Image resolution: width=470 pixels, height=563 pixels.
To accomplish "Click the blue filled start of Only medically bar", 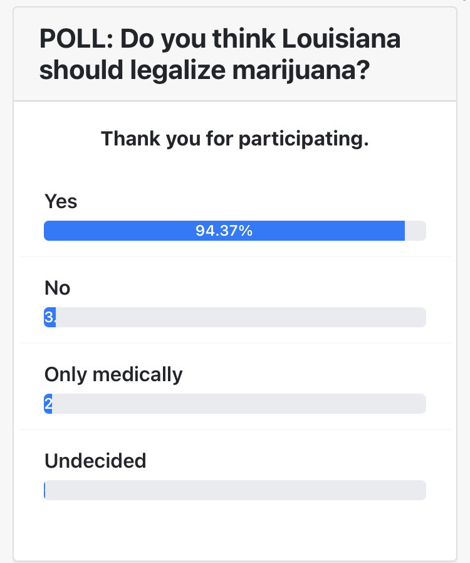I will pos(48,404).
